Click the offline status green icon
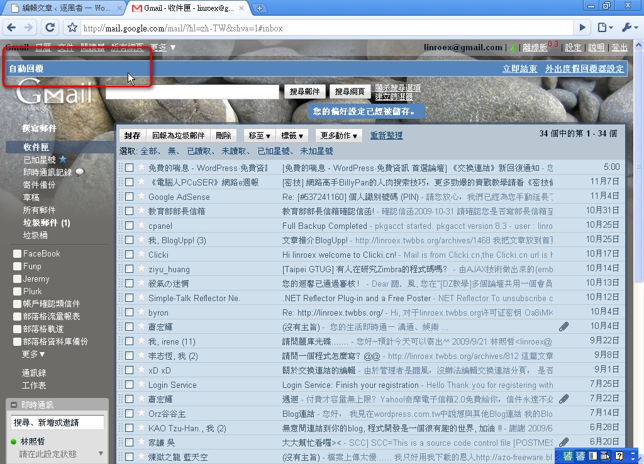Image resolution: width=644 pixels, height=464 pixels. (513, 48)
